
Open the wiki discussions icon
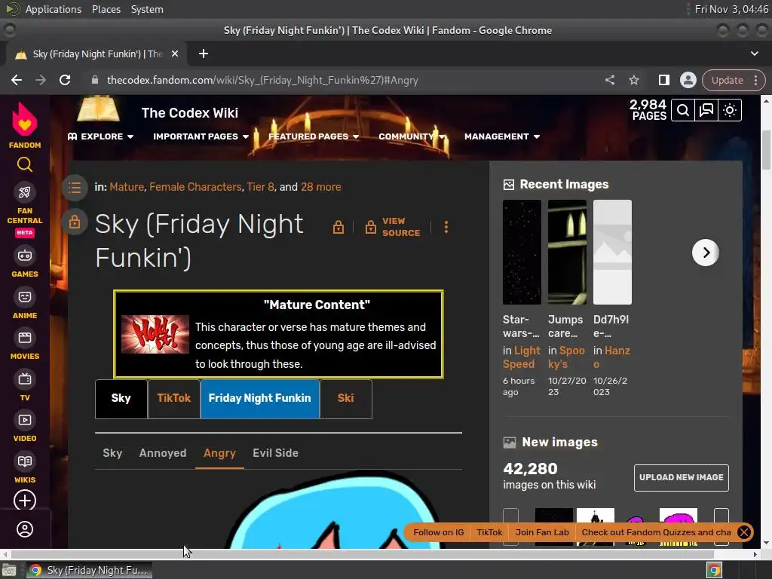coord(706,110)
